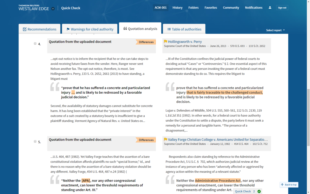Click Back to top button
The image size is (310, 194).
point(289,185)
